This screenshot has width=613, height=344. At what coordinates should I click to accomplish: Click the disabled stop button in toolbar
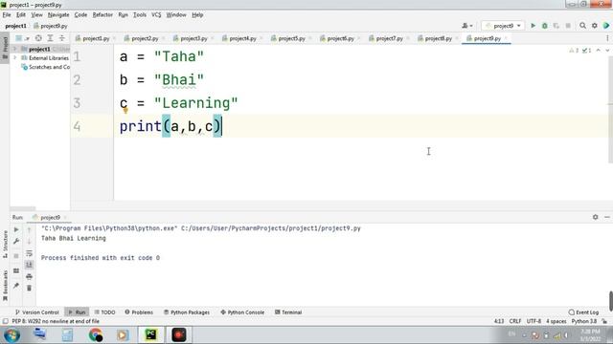568,26
